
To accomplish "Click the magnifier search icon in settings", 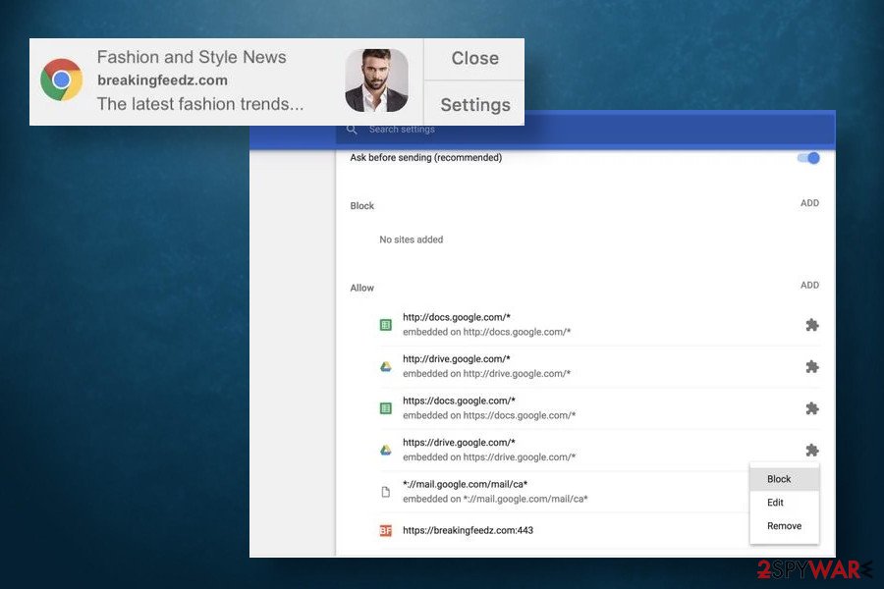I will (x=352, y=129).
